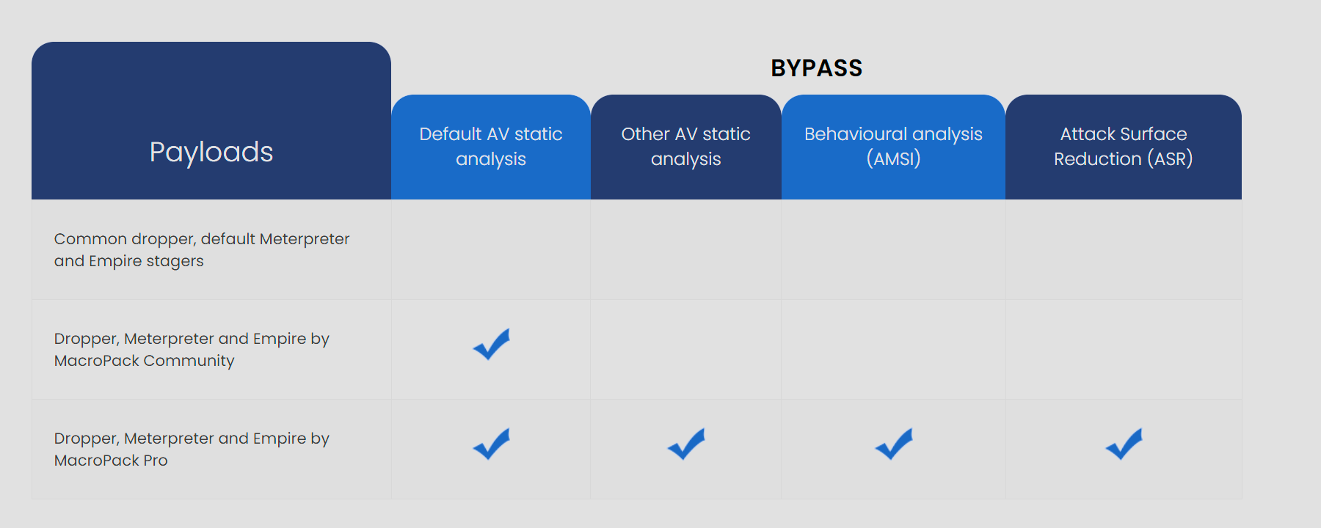Click empty ASR cell for MacroPack Community
The width and height of the screenshot is (1321, 528).
[x=1123, y=350]
